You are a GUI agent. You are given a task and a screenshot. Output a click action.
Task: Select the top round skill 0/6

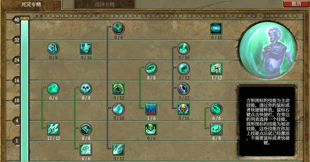click(x=118, y=28)
